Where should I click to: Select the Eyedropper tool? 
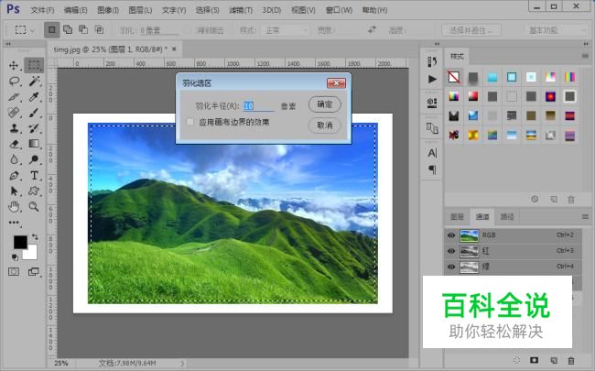point(34,97)
